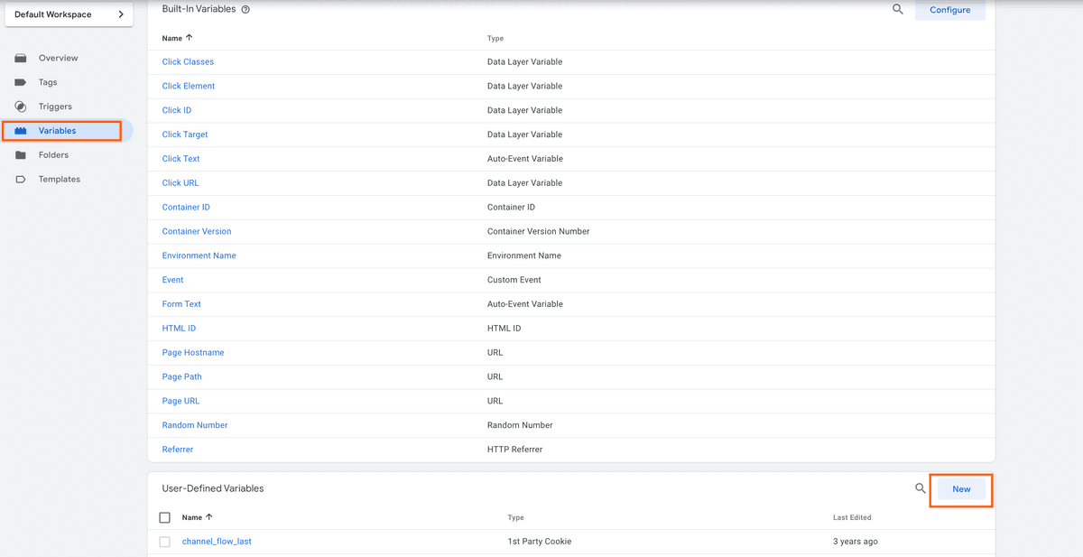The image size is (1083, 557).
Task: Search User-Defined Variables with magnifier icon
Action: [x=920, y=488]
